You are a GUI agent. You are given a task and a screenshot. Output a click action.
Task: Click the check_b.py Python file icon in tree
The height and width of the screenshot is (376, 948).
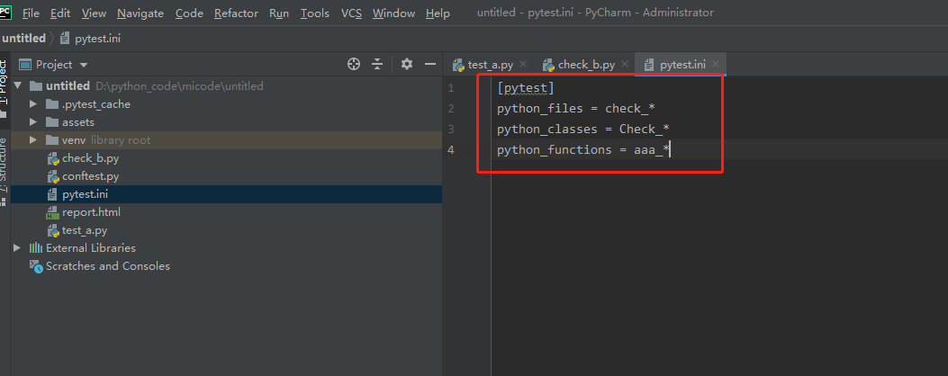click(53, 159)
